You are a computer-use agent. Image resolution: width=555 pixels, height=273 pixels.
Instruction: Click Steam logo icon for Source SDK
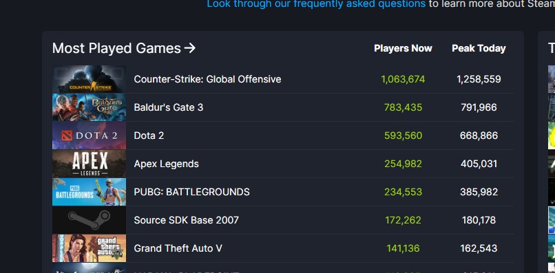coord(90,220)
